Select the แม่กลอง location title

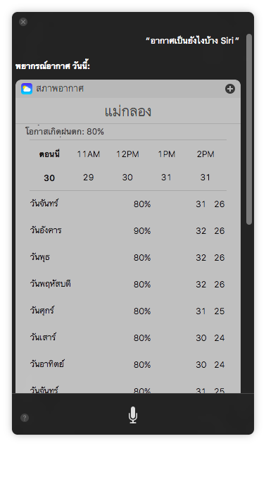coord(128,112)
